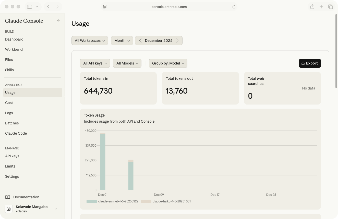Viewport: 338px width, 219px height.
Task: Click the export arrow icon on Export button
Action: click(x=303, y=63)
